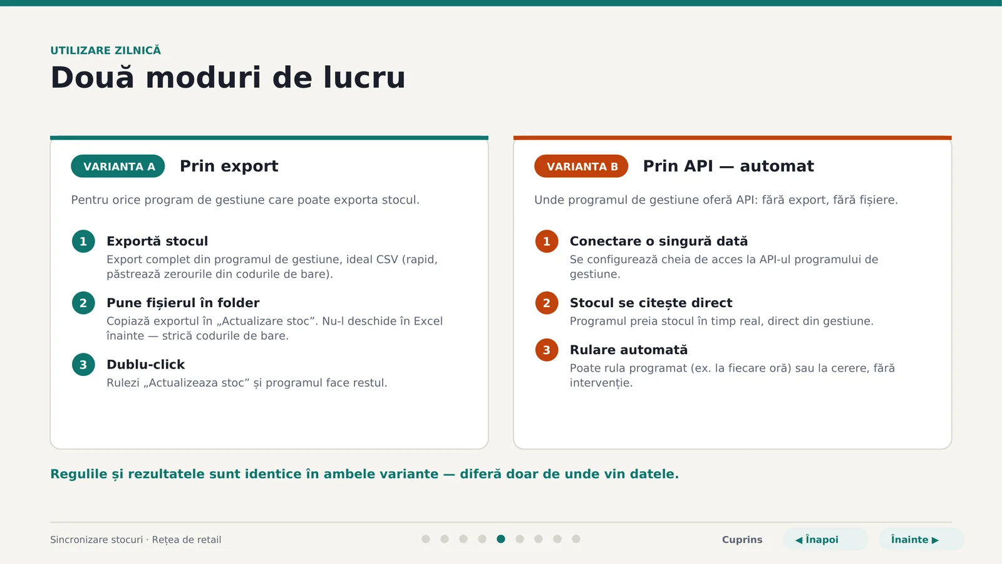Select the second pagination dot
Viewport: 1002px width, 564px height.
pos(445,539)
